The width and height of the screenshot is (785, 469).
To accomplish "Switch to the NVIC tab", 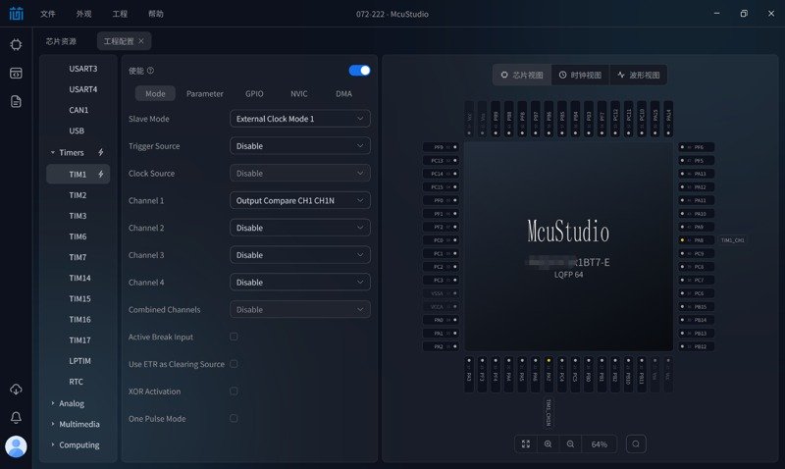I will pyautogui.click(x=298, y=94).
